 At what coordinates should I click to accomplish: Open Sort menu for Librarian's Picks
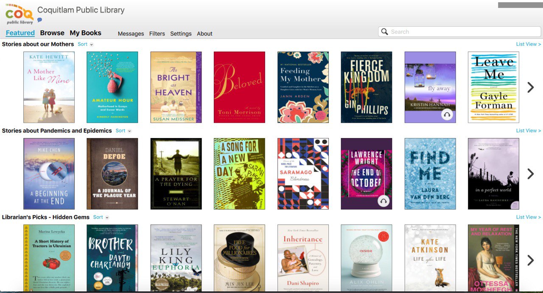point(101,217)
